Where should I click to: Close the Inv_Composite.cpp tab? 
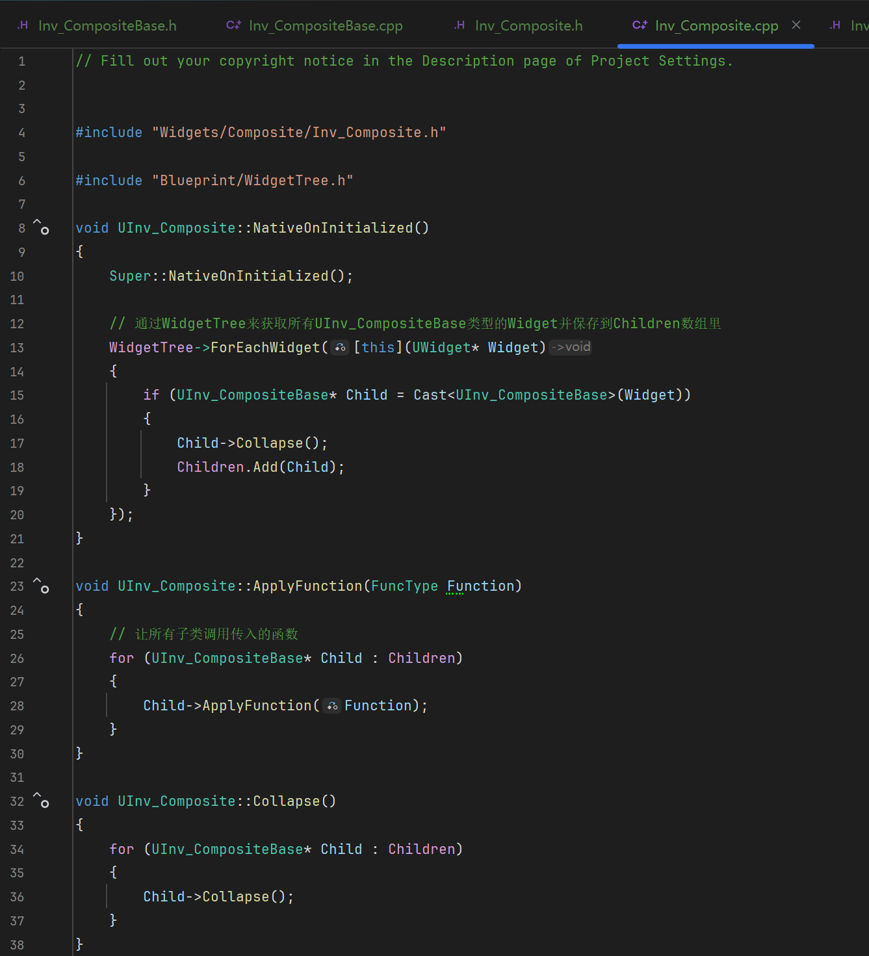click(x=796, y=25)
